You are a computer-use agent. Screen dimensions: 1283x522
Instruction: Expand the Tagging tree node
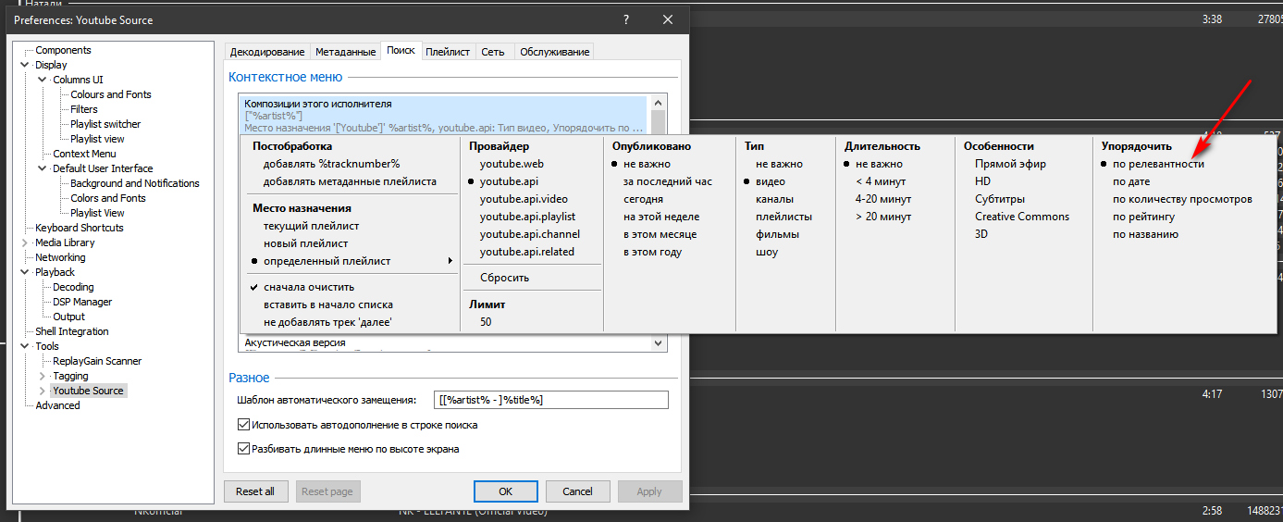[x=43, y=376]
